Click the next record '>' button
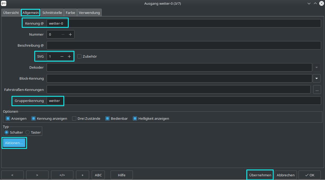325x180 pixels. click(37, 175)
